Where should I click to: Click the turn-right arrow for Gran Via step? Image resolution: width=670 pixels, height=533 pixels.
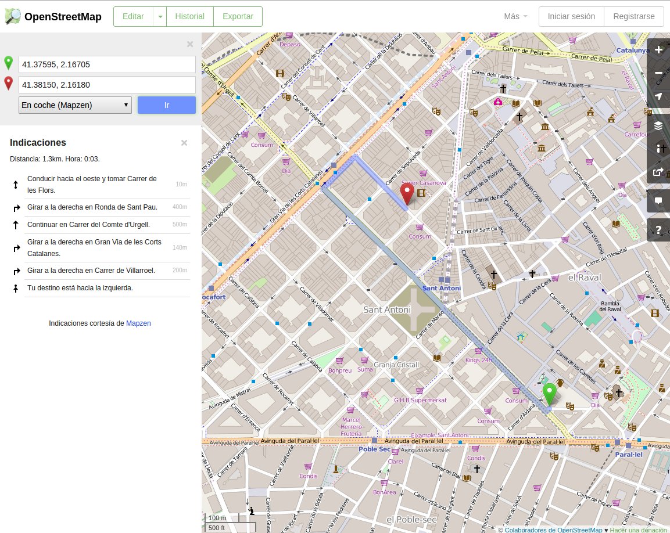[x=16, y=248]
